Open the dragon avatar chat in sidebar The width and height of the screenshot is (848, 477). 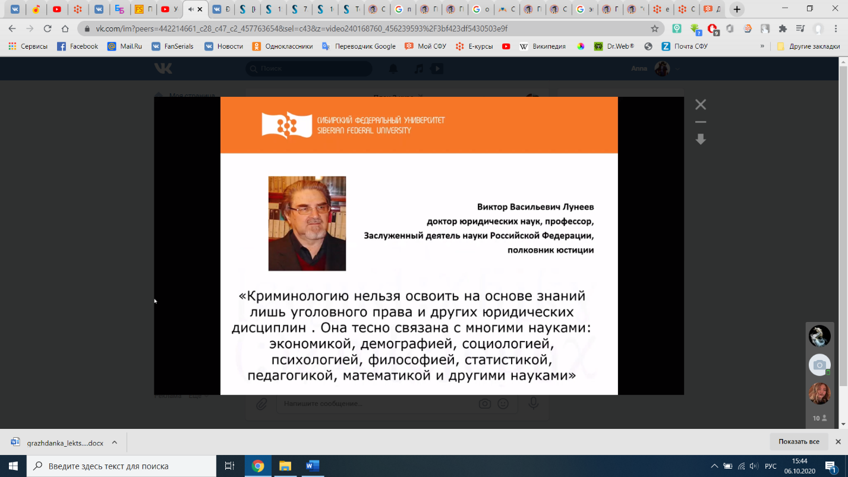pyautogui.click(x=819, y=336)
